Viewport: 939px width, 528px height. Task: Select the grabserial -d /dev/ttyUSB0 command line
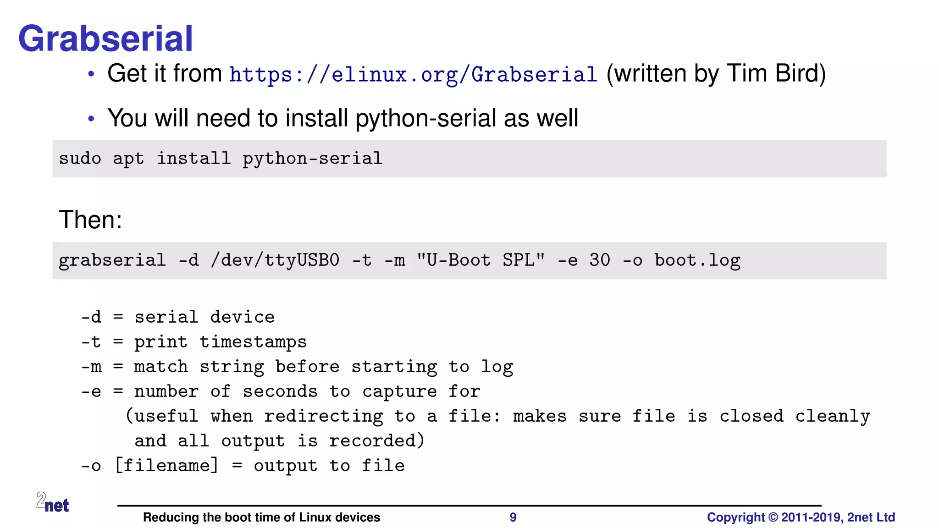pyautogui.click(x=399, y=260)
